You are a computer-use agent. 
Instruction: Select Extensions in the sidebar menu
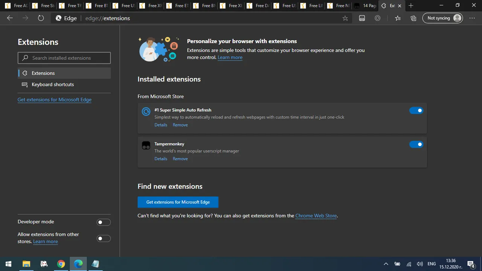[64, 73]
